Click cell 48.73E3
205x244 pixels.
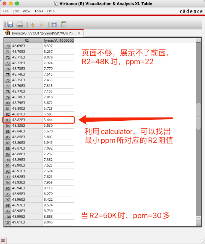26,68
